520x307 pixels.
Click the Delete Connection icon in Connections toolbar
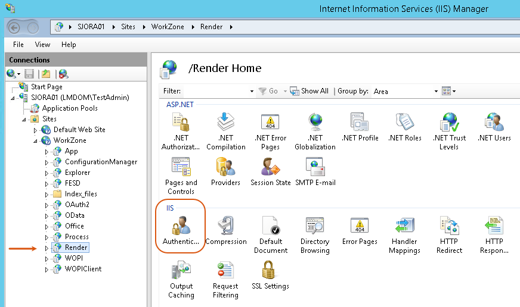63,74
